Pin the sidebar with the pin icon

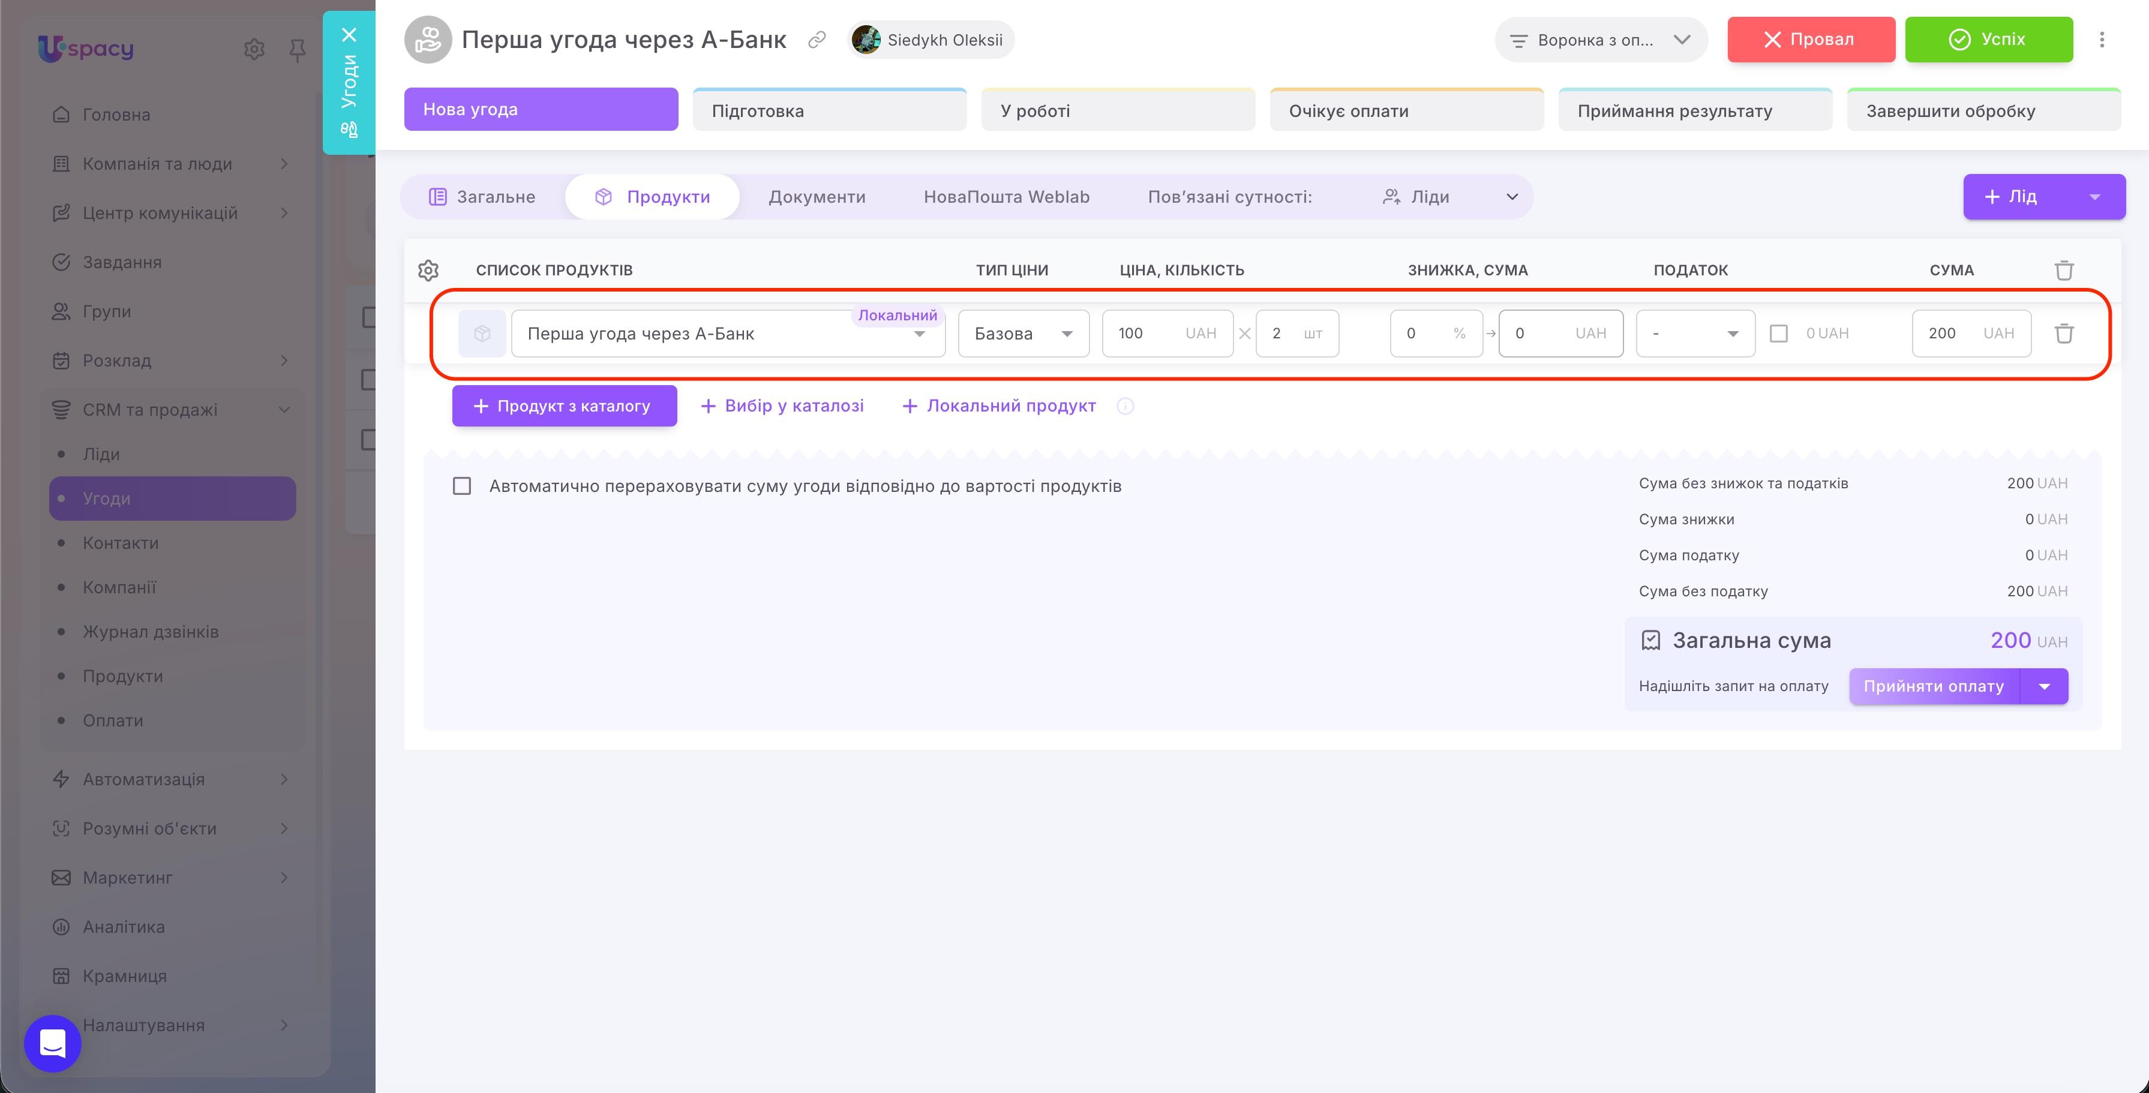point(297,50)
